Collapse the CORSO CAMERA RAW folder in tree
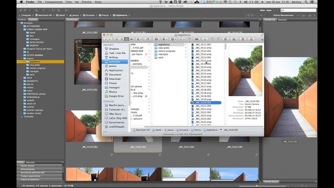The height and width of the screenshot is (188, 334). (22, 29)
